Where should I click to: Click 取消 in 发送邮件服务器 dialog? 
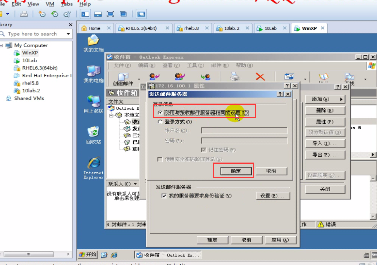pos(271,171)
